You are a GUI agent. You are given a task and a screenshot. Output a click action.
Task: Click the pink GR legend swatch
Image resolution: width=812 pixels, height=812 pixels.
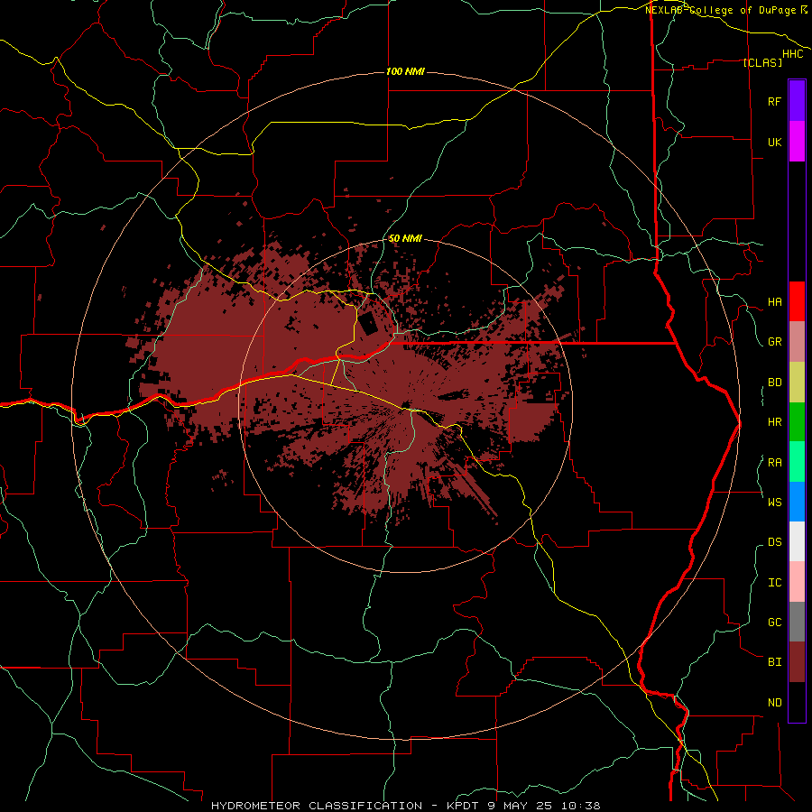click(797, 342)
